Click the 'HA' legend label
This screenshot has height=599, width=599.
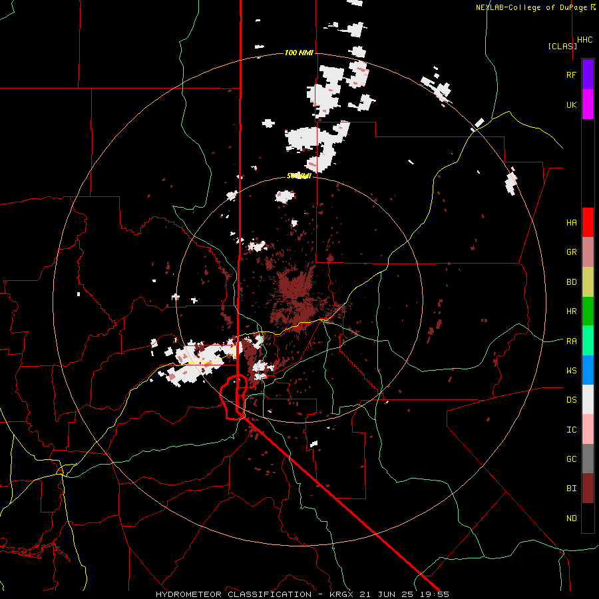click(x=571, y=223)
